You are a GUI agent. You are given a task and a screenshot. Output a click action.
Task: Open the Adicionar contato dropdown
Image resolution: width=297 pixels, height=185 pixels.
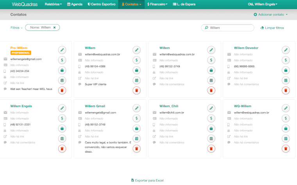(270, 14)
